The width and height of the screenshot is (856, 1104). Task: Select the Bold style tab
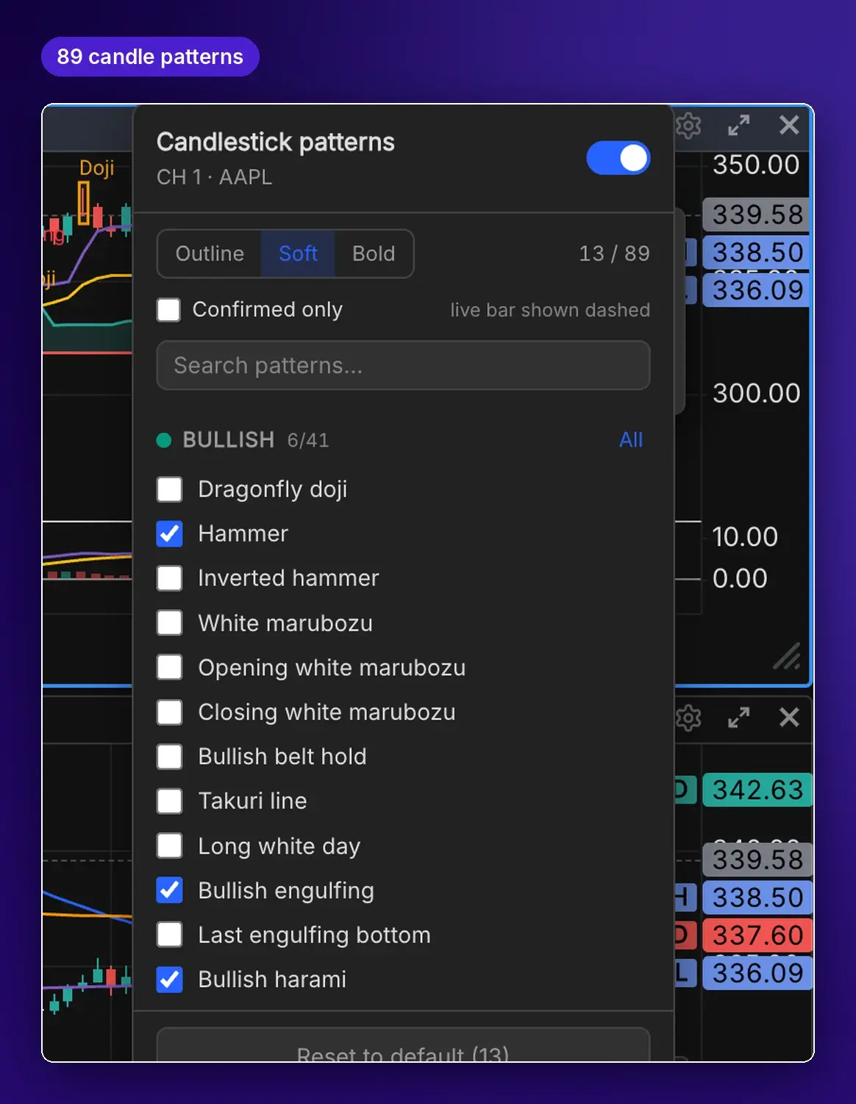pyautogui.click(x=374, y=254)
